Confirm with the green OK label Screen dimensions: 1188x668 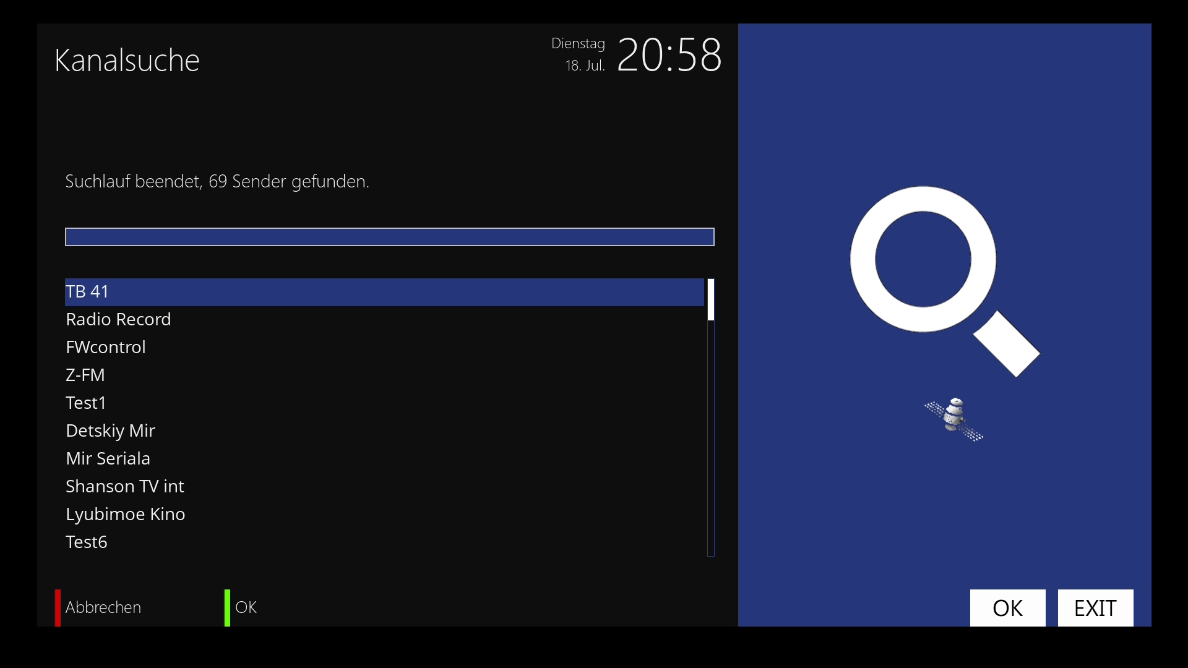tap(246, 607)
